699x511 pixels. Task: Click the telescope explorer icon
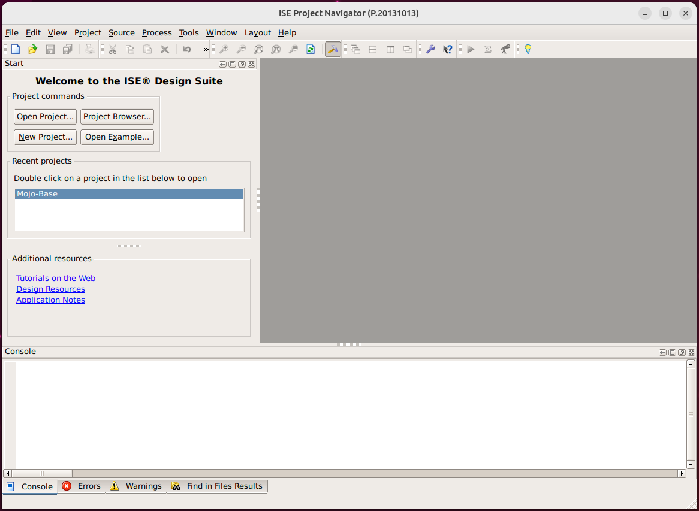click(505, 49)
